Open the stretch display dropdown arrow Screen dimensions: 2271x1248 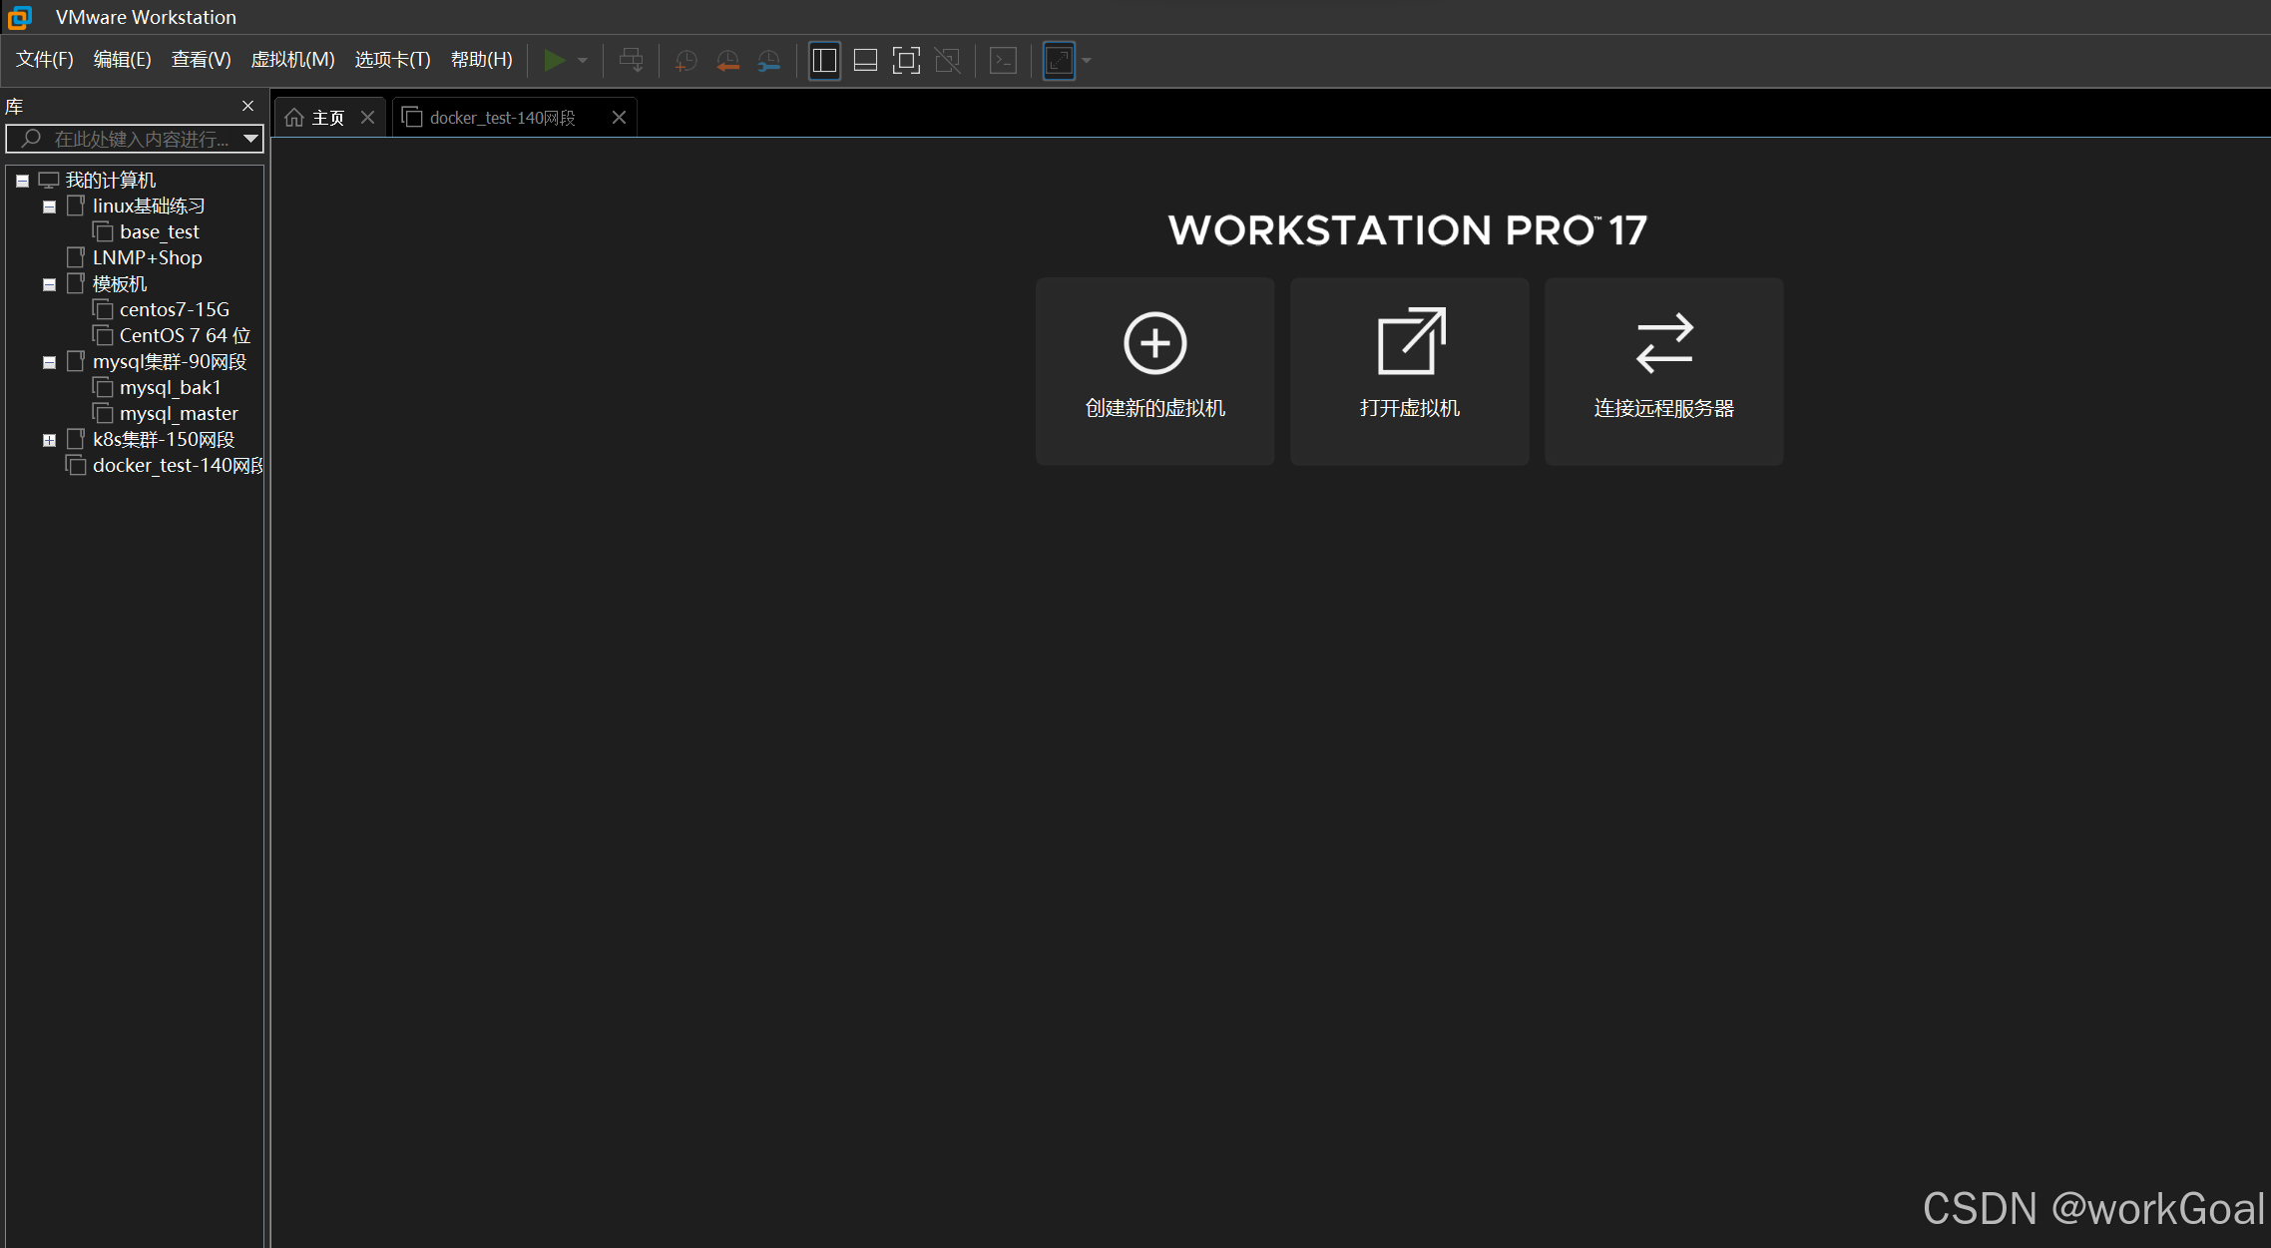1087,61
